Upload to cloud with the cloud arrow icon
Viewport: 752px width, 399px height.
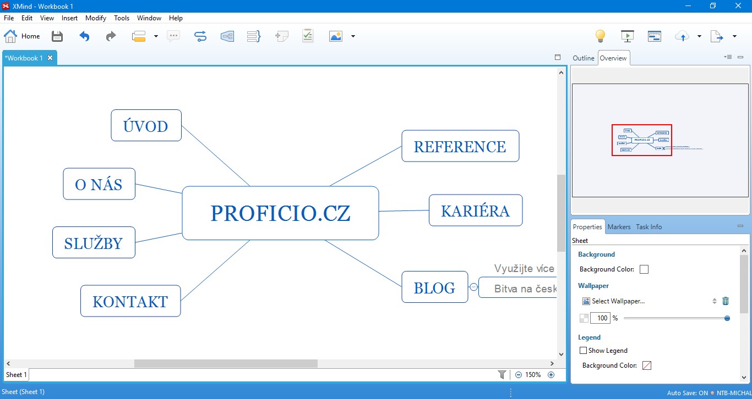click(x=682, y=36)
